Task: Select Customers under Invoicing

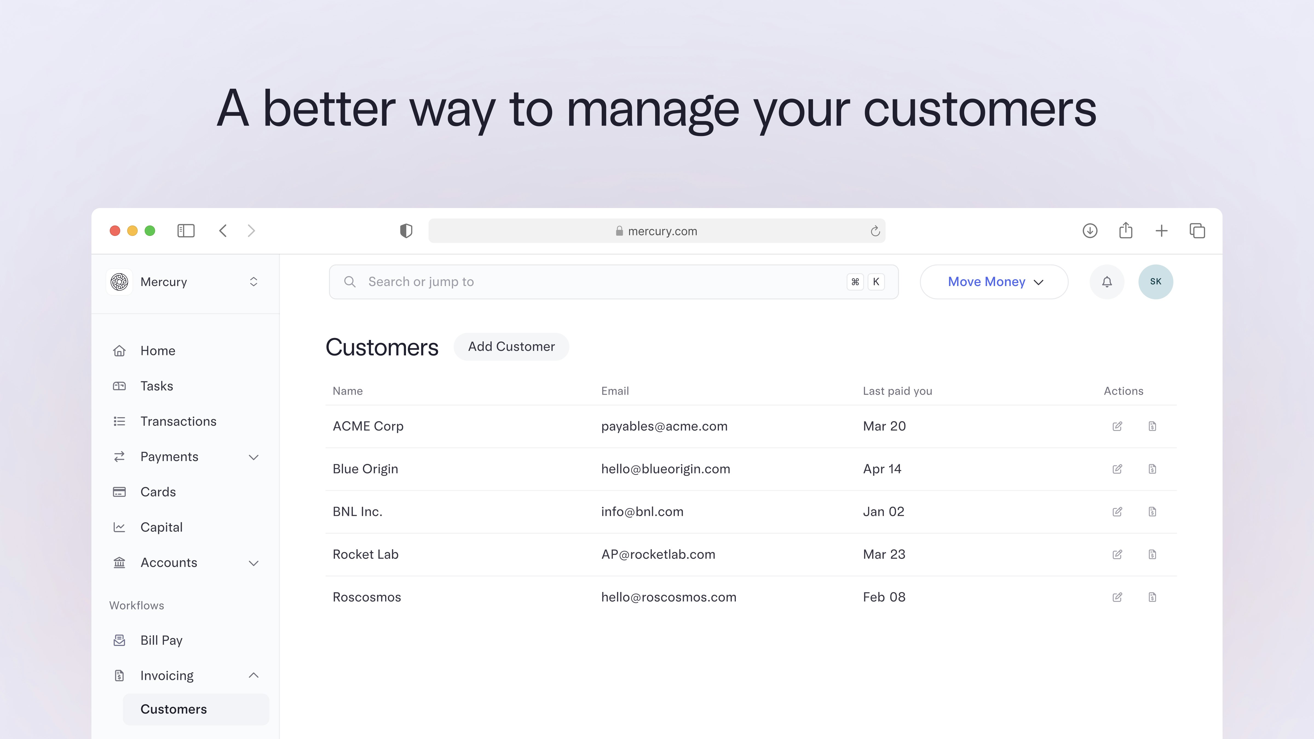Action: pos(196,709)
